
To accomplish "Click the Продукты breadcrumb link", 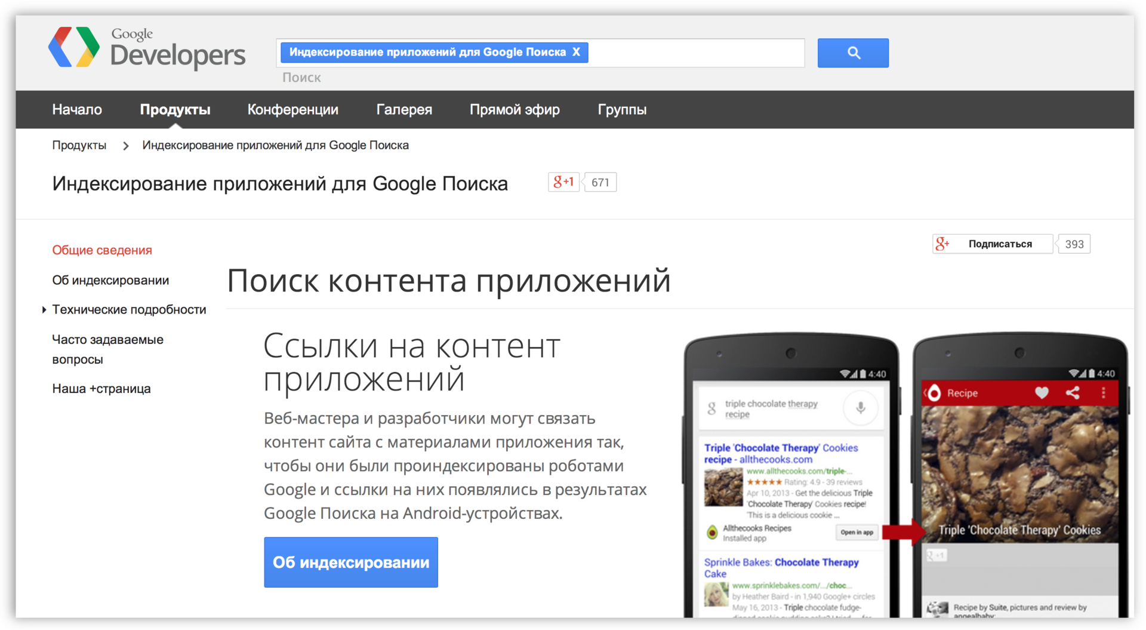I will pyautogui.click(x=79, y=145).
